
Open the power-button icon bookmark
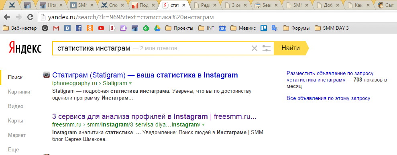[45, 28]
